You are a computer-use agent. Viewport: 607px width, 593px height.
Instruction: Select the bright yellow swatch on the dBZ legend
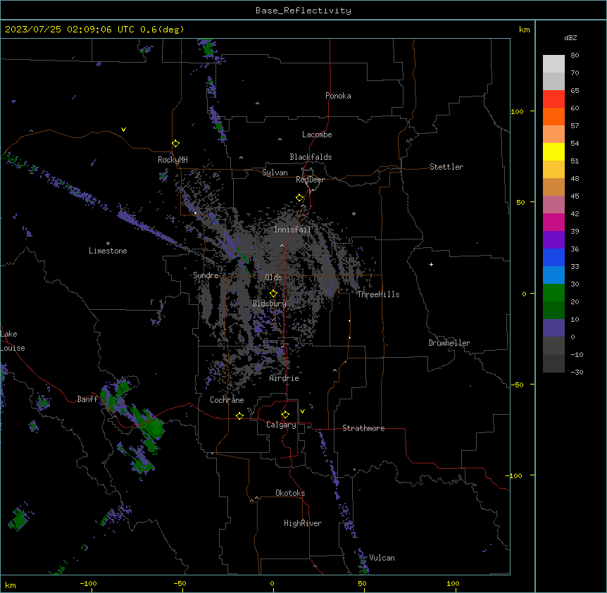(x=553, y=151)
